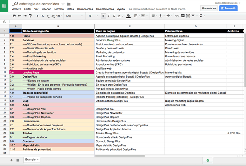246x166 pixels.
Task: Select the Example sheet tab
Action: tap(32, 160)
